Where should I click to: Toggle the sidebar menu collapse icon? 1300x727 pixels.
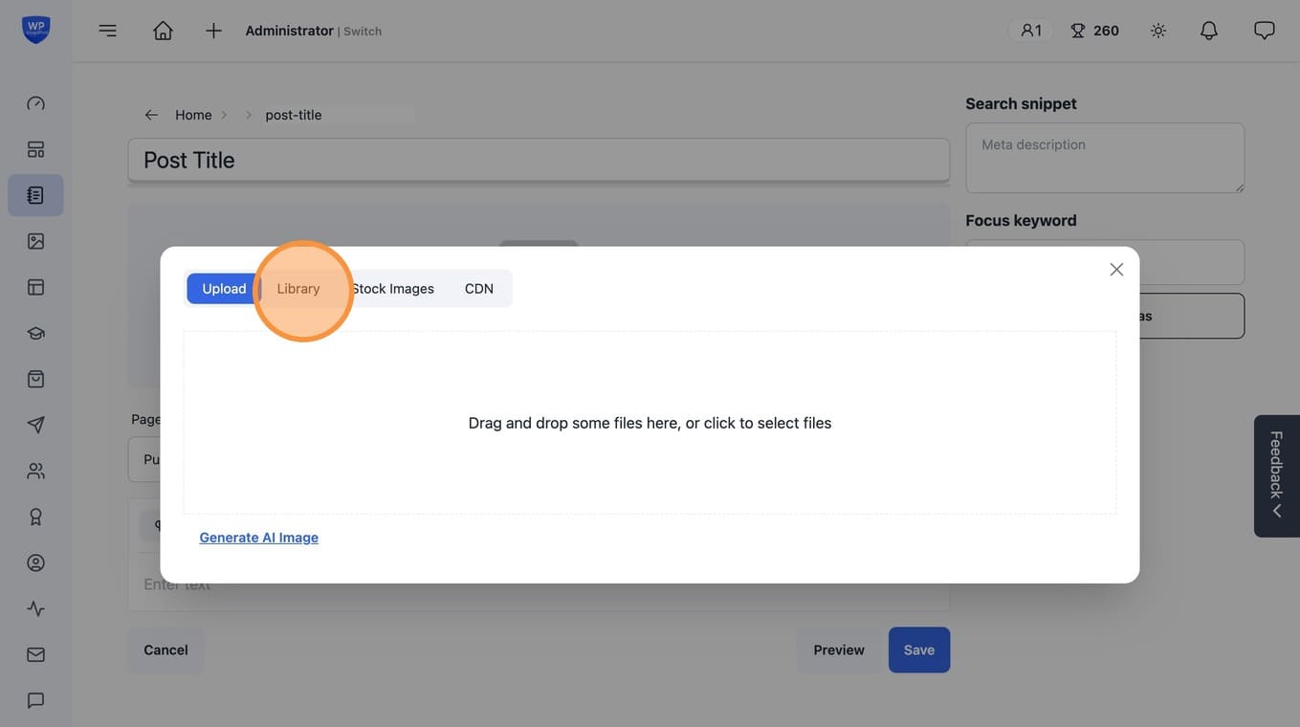[108, 31]
